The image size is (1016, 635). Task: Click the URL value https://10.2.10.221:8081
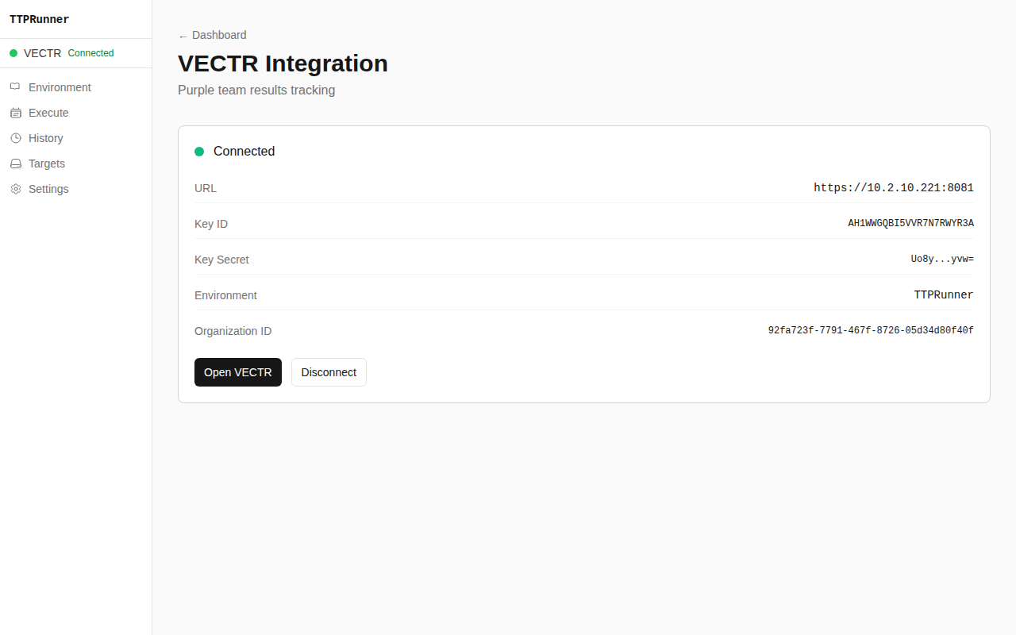894,188
